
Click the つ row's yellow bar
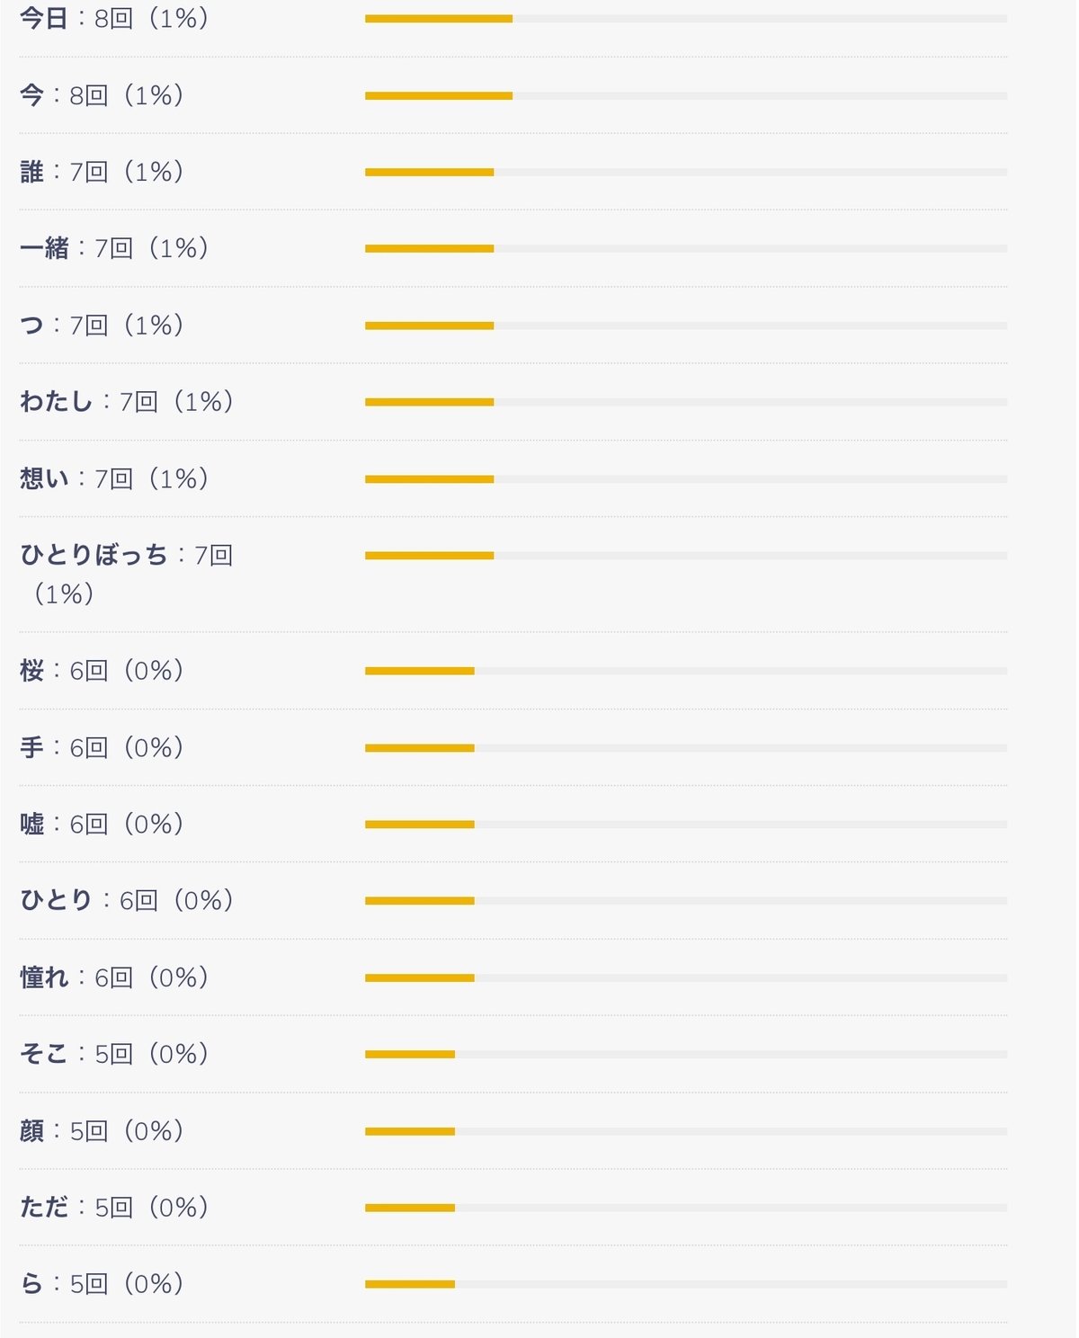(x=429, y=326)
